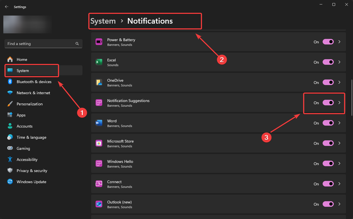Toggle off Microsoft Store notifications
This screenshot has width=353, height=219.
pos(328,143)
